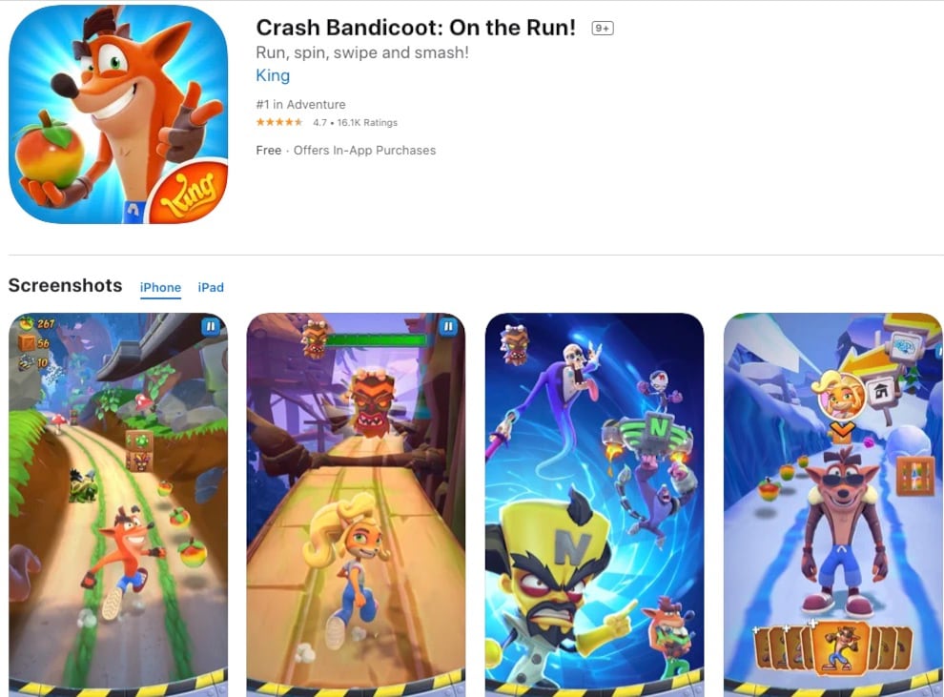Click the 9+ age rating badge
This screenshot has height=697, width=944.
pos(602,29)
